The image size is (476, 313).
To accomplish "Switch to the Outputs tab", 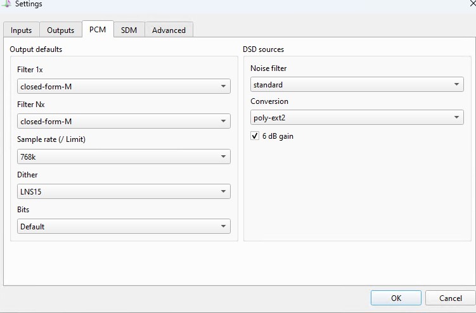I will [x=60, y=30].
